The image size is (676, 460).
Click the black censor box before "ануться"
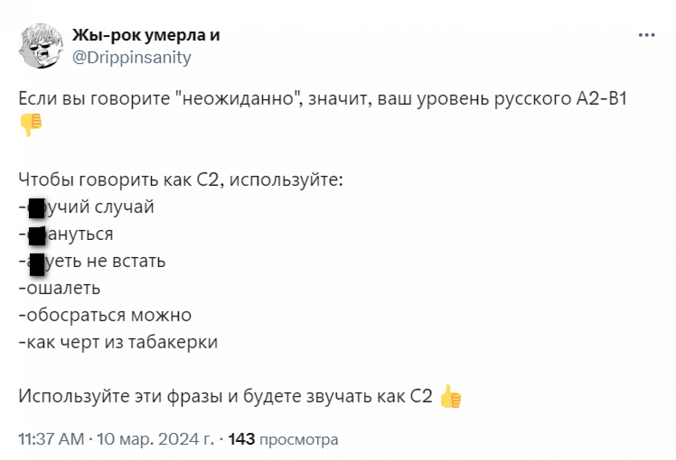[x=37, y=236]
